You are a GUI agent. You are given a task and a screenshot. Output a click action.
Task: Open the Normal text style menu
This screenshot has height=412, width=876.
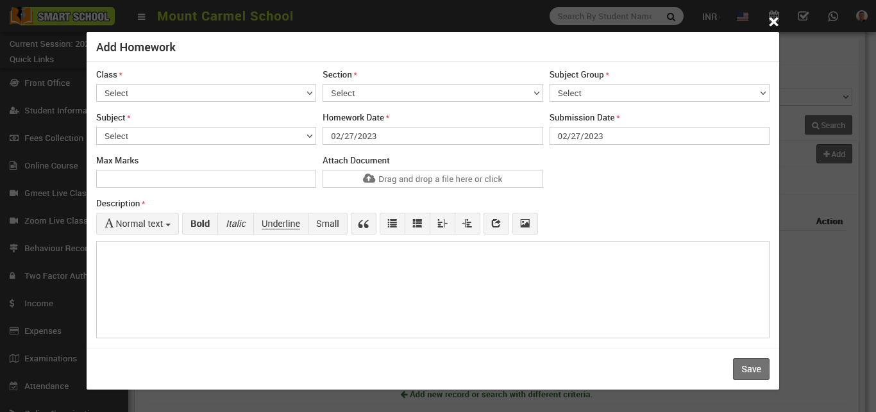pyautogui.click(x=137, y=224)
